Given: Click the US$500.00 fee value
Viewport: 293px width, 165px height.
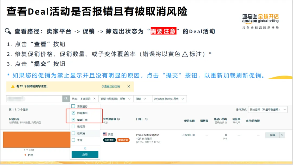Looking at the screenshot, I should [188, 135].
